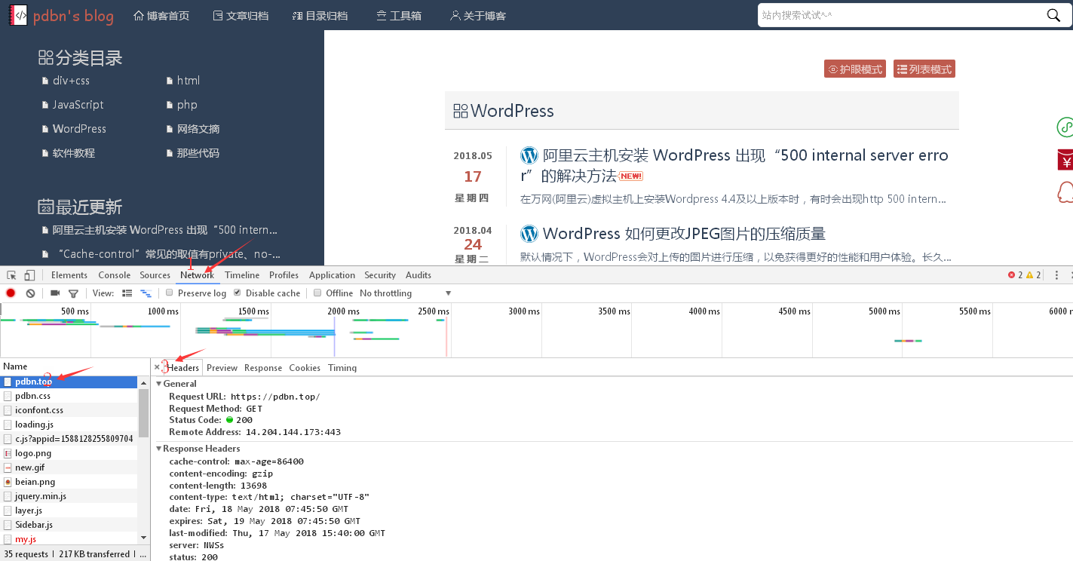Collapse the General headers section
Image resolution: width=1073 pixels, height=561 pixels.
pyautogui.click(x=159, y=384)
